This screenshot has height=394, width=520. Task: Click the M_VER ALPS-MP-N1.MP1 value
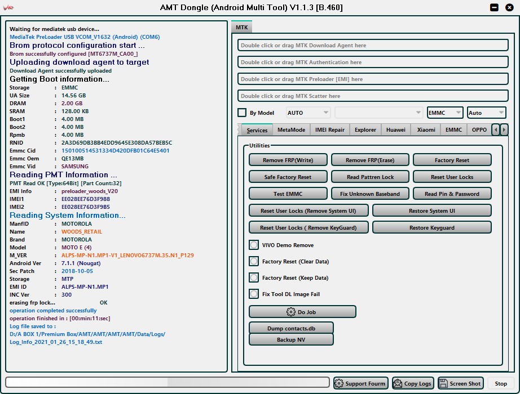point(127,256)
